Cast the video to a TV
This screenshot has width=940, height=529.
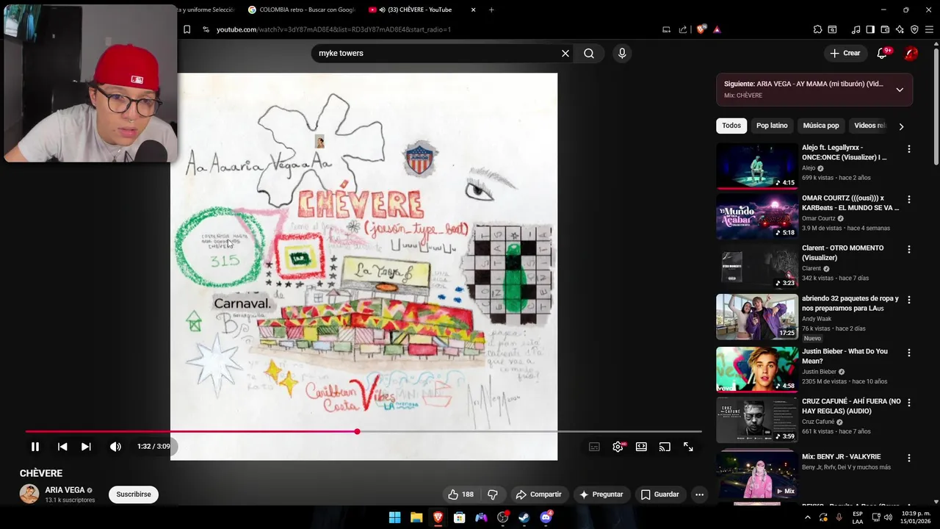[x=665, y=447]
